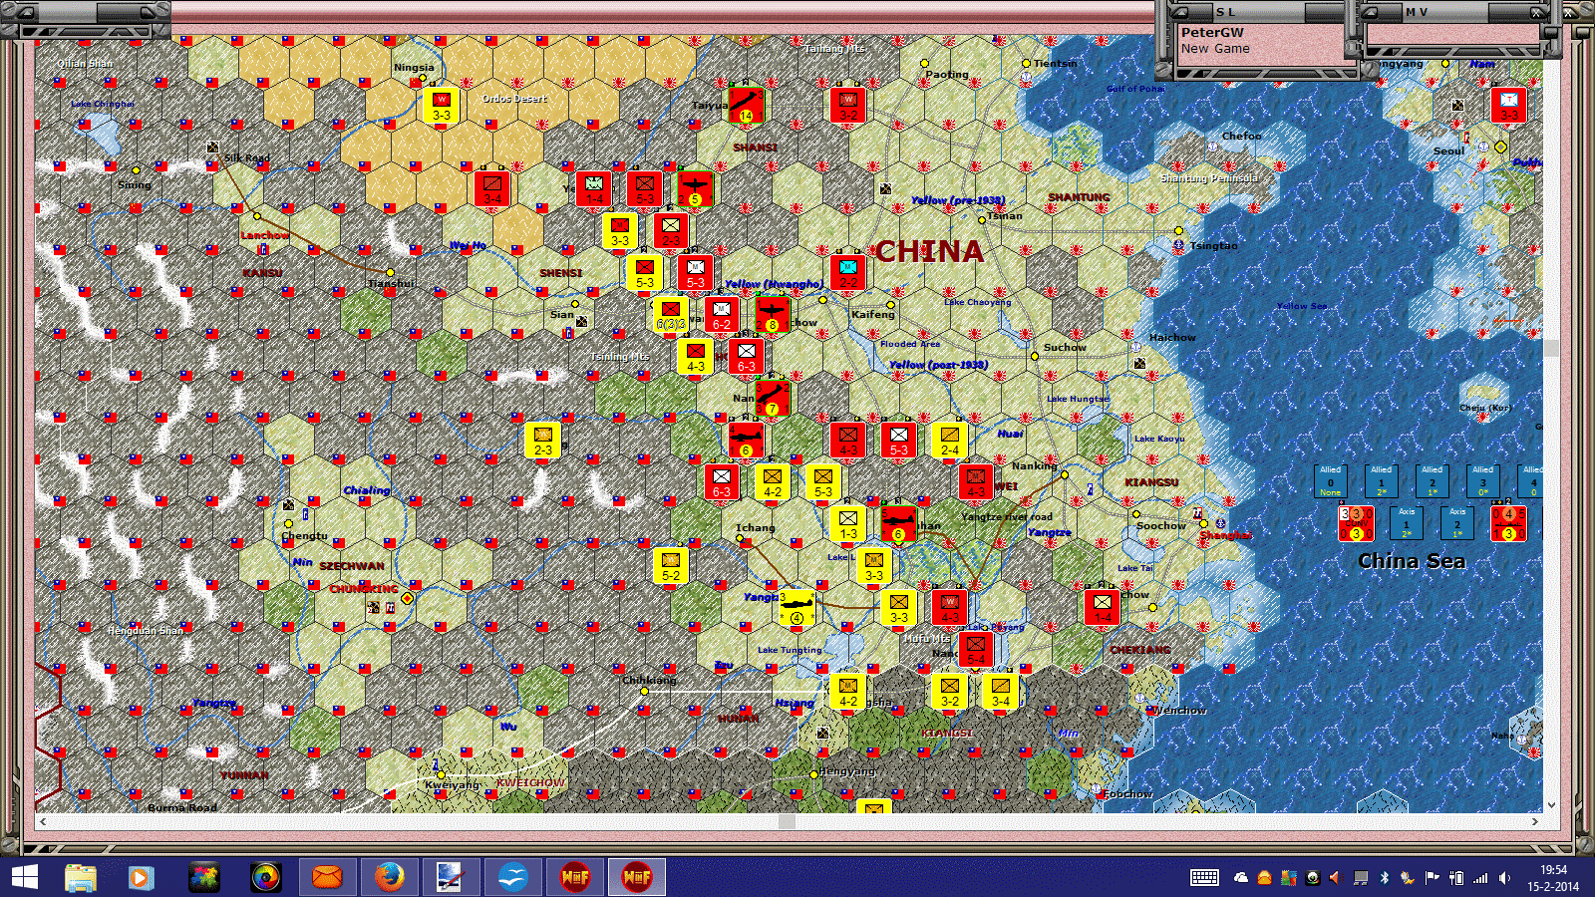Select the yellow 3-2 unit
This screenshot has width=1595, height=897.
pos(949,692)
